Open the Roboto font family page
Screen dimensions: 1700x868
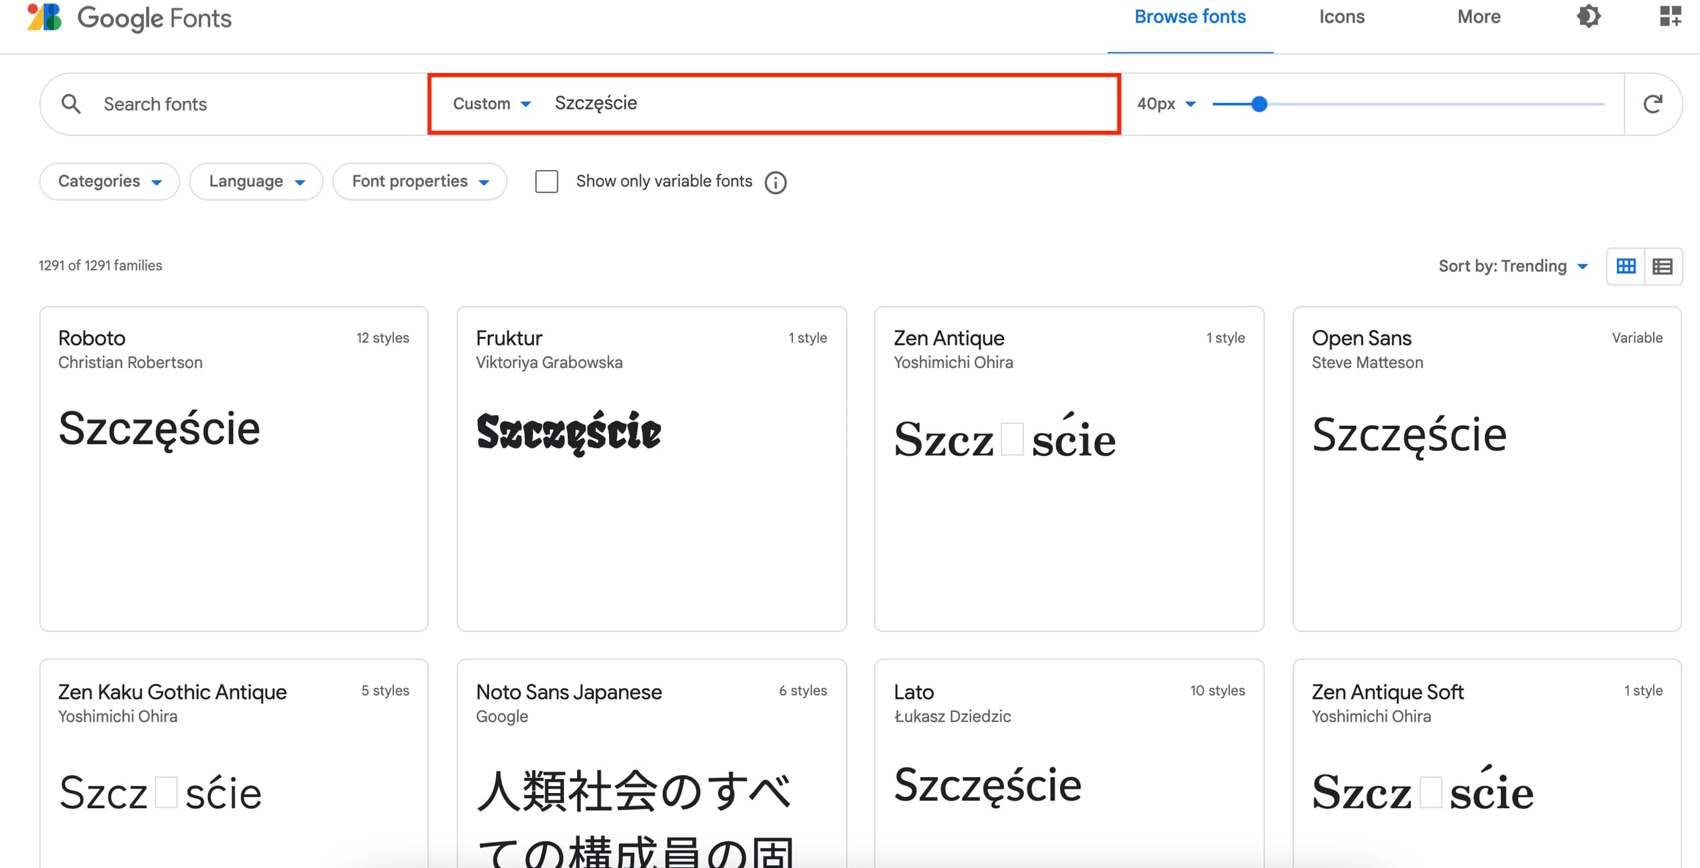(x=92, y=337)
